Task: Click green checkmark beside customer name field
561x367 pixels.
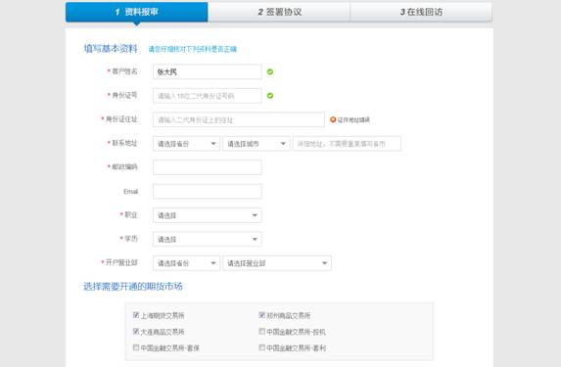Action: [x=270, y=71]
